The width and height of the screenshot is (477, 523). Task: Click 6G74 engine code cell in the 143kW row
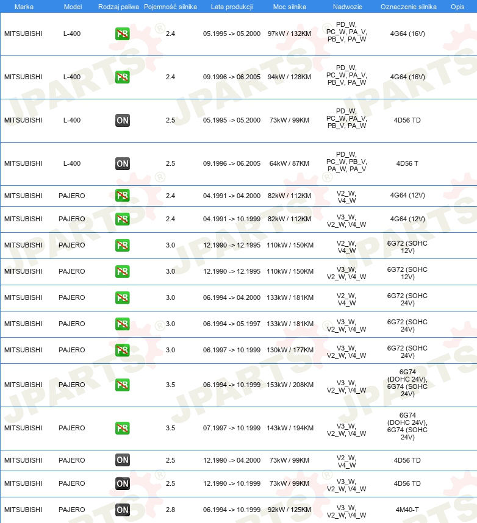pos(407,426)
